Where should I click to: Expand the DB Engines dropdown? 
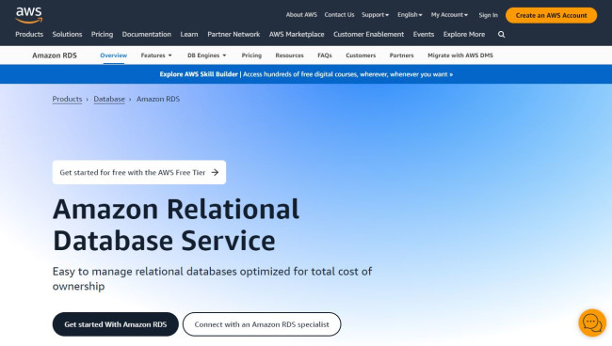tap(206, 55)
